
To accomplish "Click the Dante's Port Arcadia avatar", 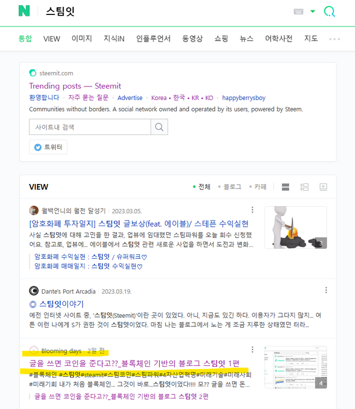I will pos(34,290).
